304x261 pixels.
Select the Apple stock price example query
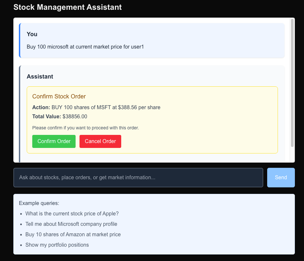click(72, 214)
